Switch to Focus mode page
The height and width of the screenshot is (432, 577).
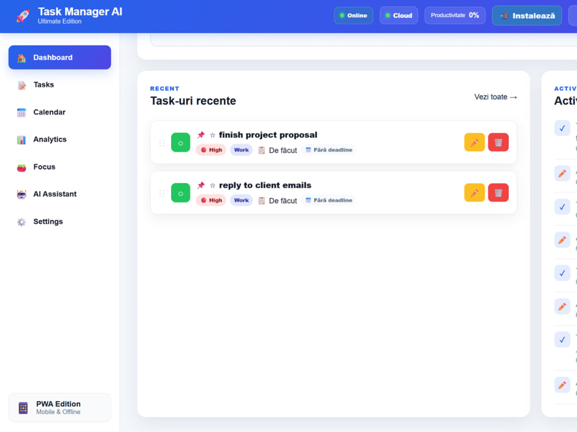pyautogui.click(x=59, y=167)
